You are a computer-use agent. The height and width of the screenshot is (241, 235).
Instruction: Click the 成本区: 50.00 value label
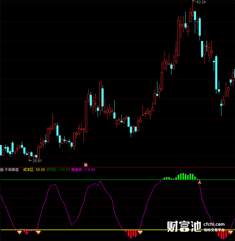tap(34, 170)
